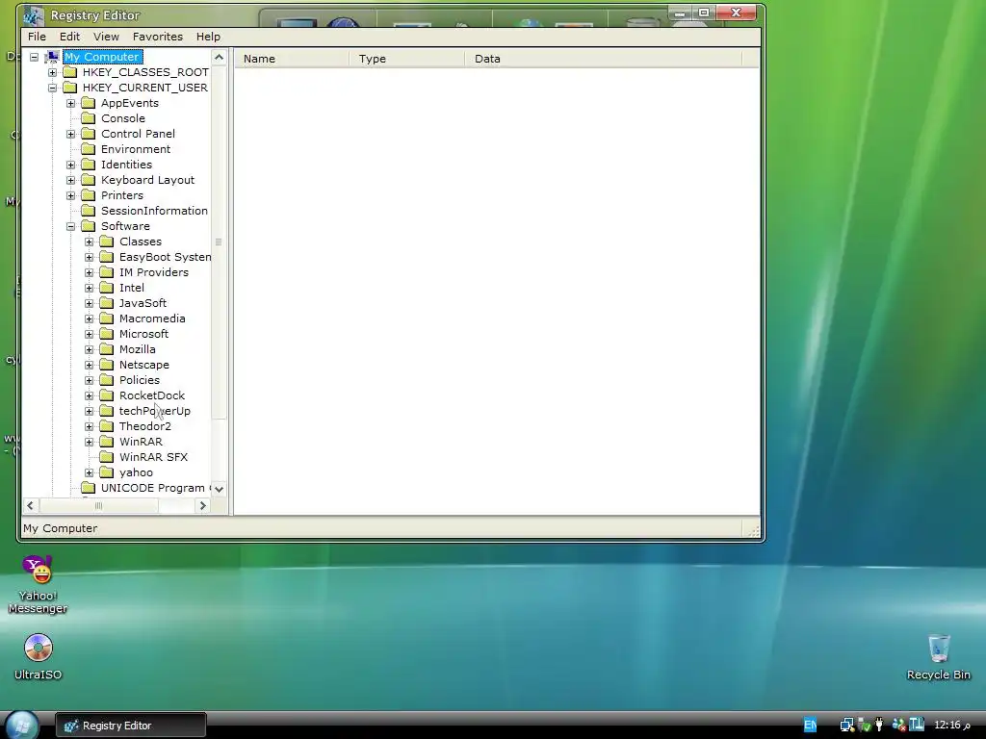Maximize the Registry Editor window
The height and width of the screenshot is (739, 986).
704,13
